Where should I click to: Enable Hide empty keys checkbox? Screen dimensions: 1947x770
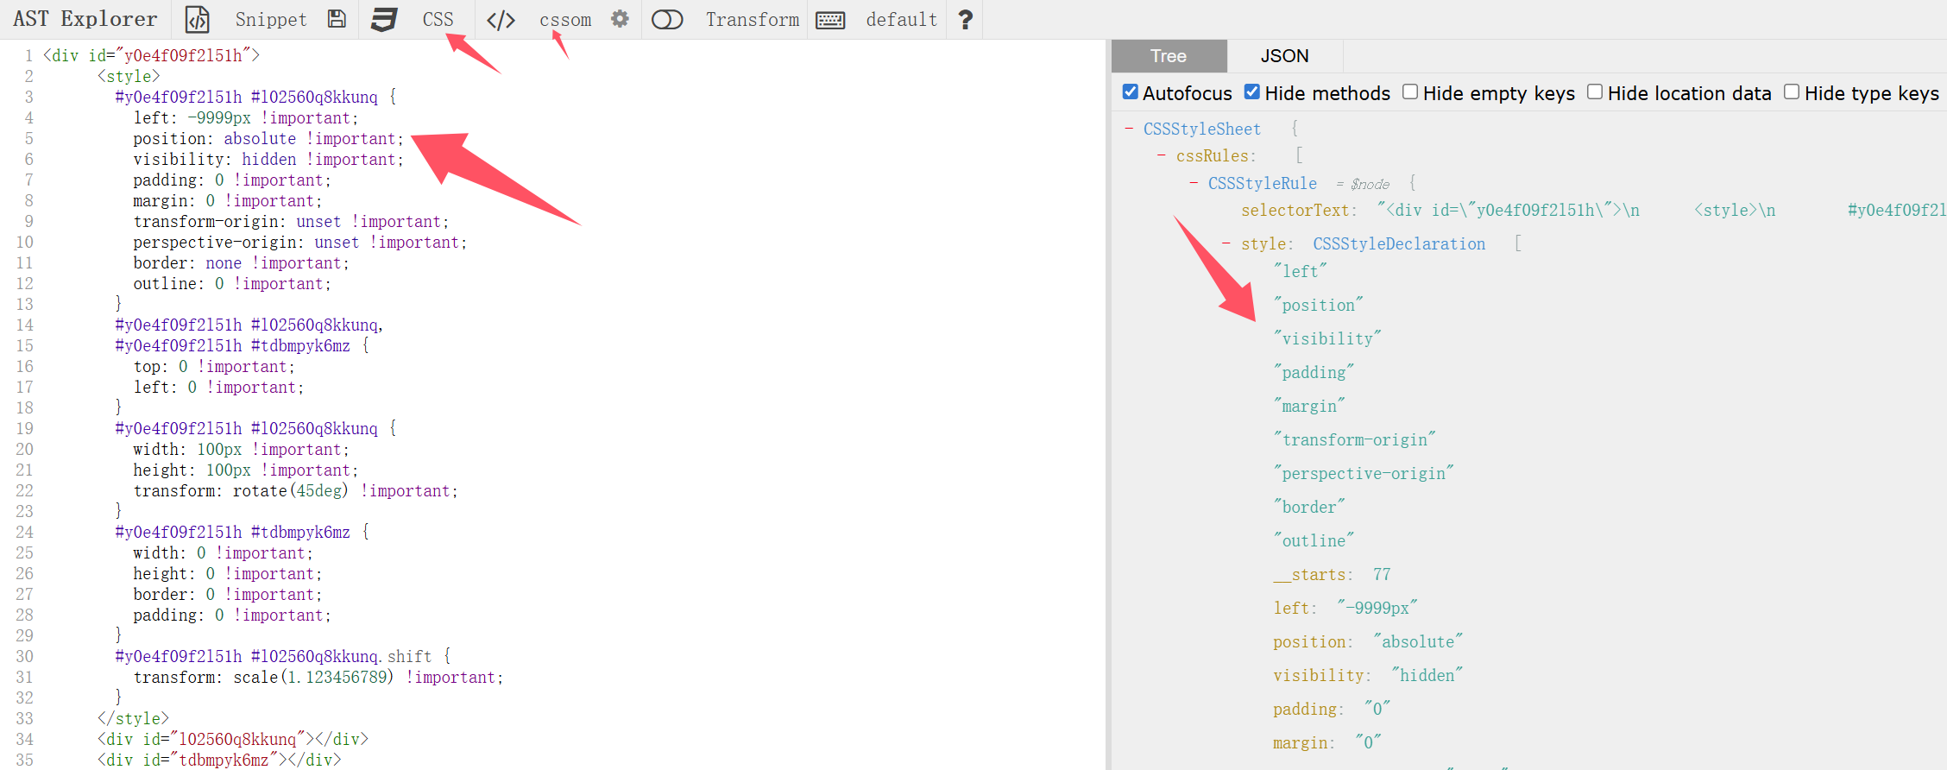pos(1410,92)
